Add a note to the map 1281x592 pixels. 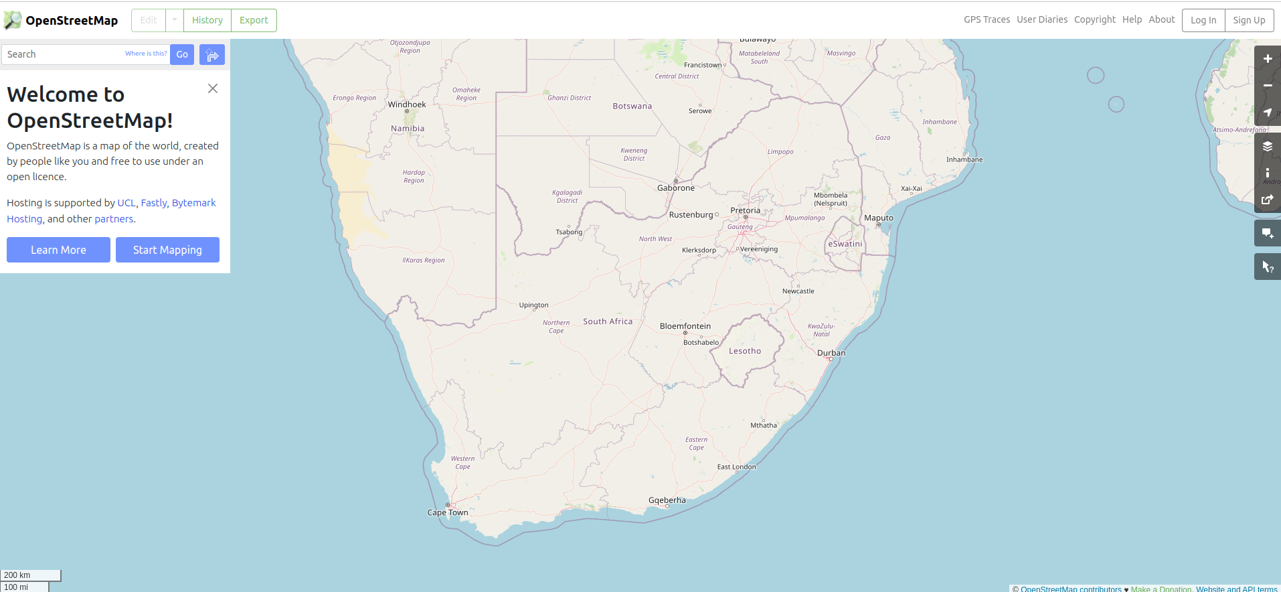[x=1267, y=233]
